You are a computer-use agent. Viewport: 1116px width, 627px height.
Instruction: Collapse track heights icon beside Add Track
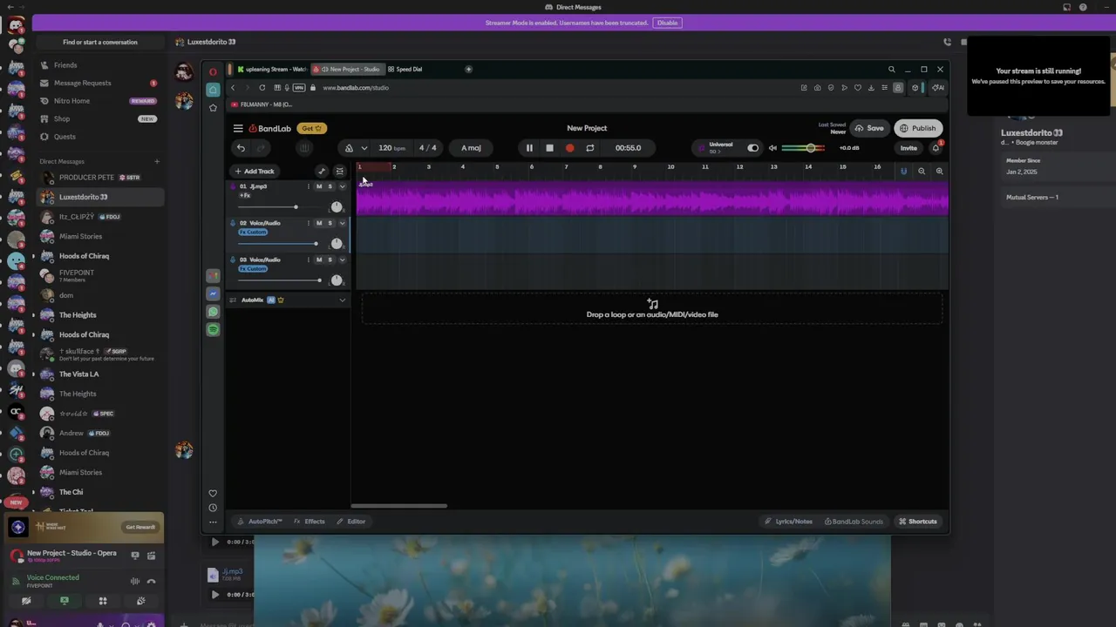(x=339, y=171)
